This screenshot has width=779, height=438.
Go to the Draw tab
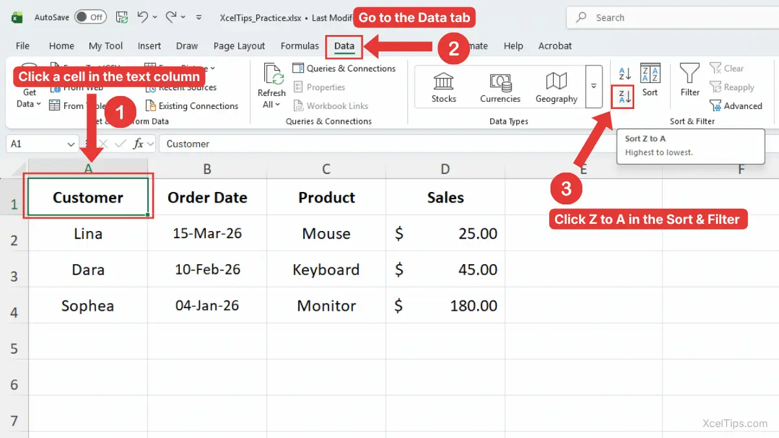187,46
